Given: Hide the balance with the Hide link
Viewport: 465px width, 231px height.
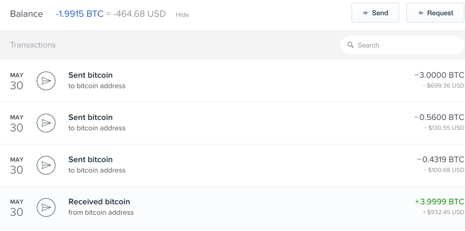Looking at the screenshot, I should (x=182, y=15).
